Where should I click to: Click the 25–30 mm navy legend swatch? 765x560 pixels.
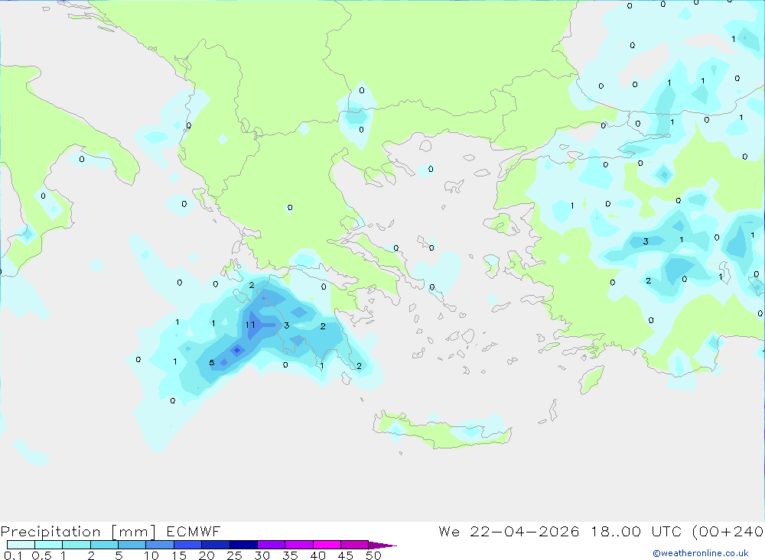[x=243, y=545]
